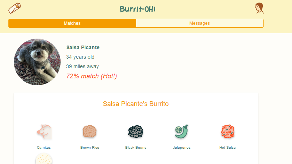Click the Carnitas label

[44, 148]
